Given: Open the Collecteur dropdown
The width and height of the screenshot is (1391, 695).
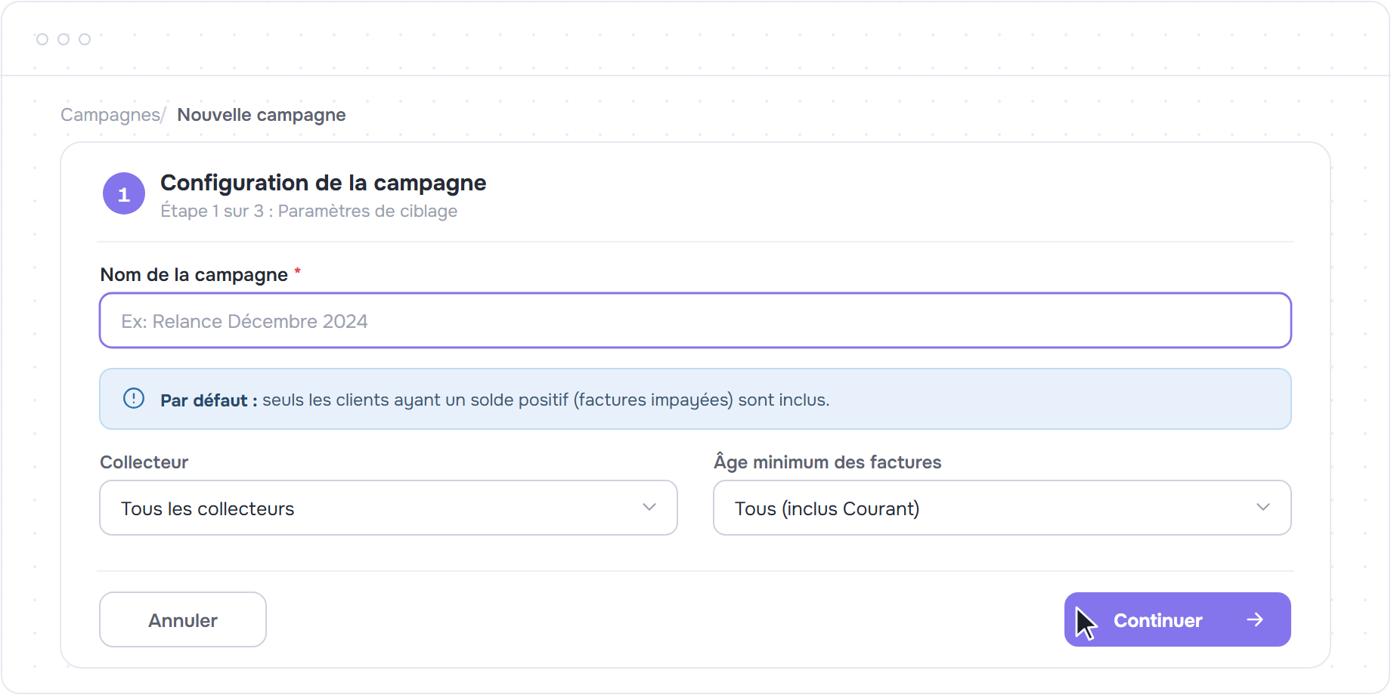Looking at the screenshot, I should (x=389, y=508).
